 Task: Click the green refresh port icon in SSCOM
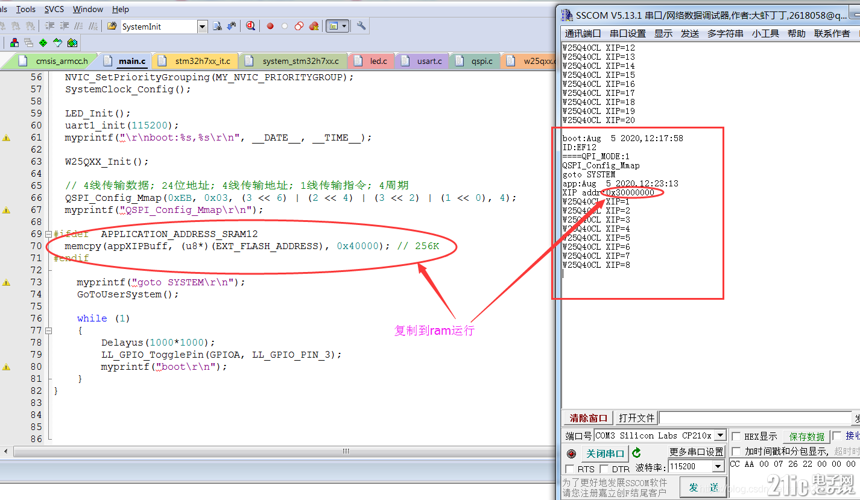(x=636, y=453)
